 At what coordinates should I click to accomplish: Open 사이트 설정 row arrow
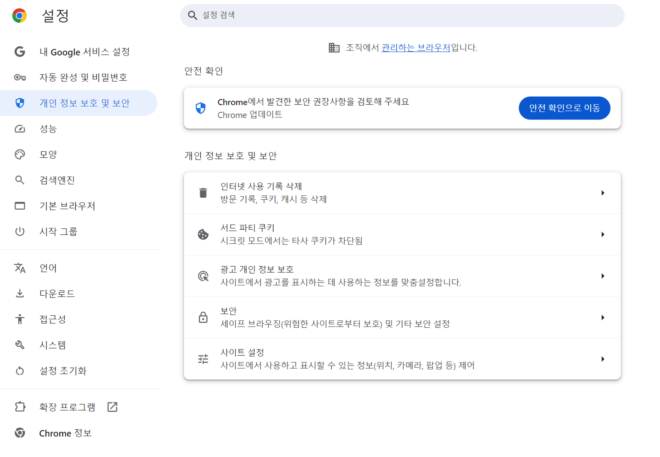pyautogui.click(x=603, y=359)
